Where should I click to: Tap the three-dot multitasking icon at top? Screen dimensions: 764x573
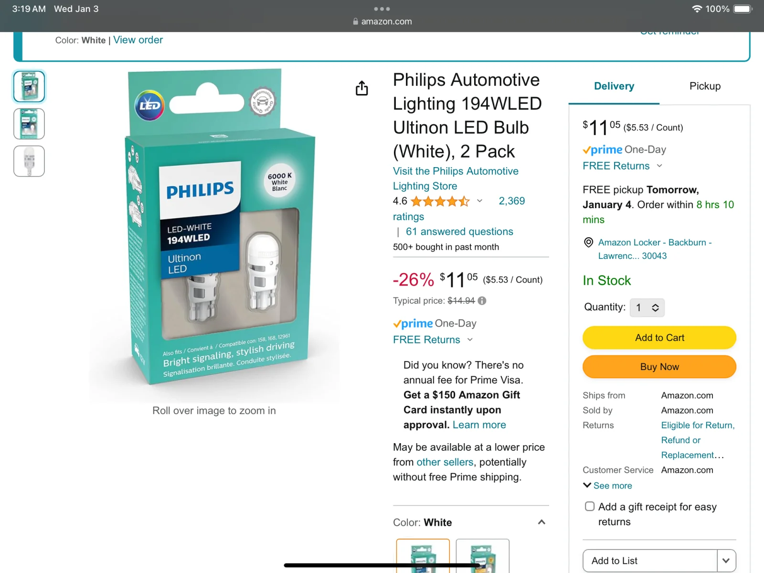(382, 9)
